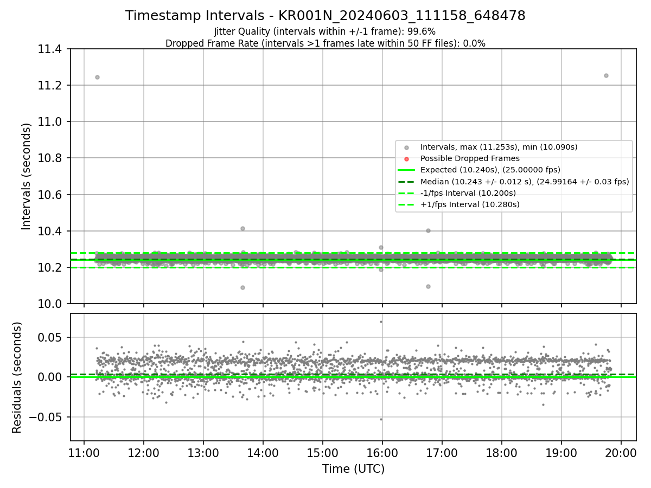This screenshot has width=651, height=488.
Task: Click the outlier point near 11.25s just after 11:00
Action: pos(97,77)
